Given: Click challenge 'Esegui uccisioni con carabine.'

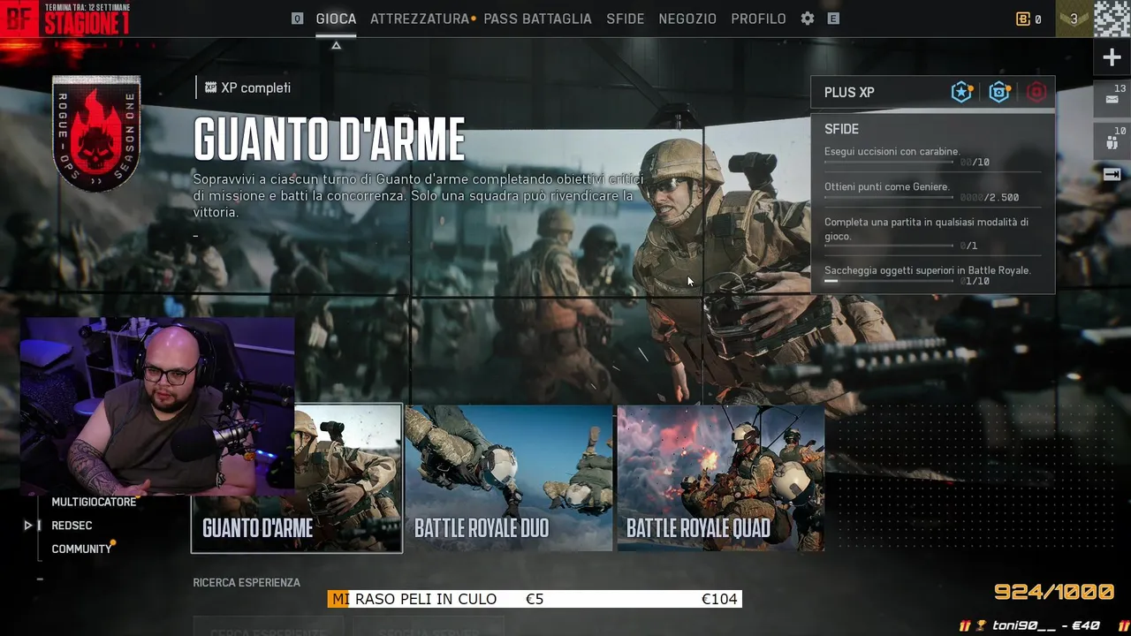Looking at the screenshot, I should pos(892,152).
